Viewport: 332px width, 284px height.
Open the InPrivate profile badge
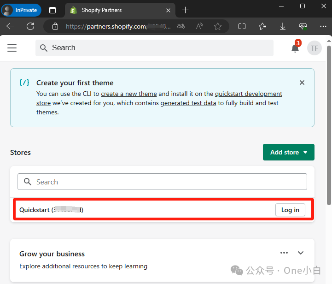pos(21,10)
